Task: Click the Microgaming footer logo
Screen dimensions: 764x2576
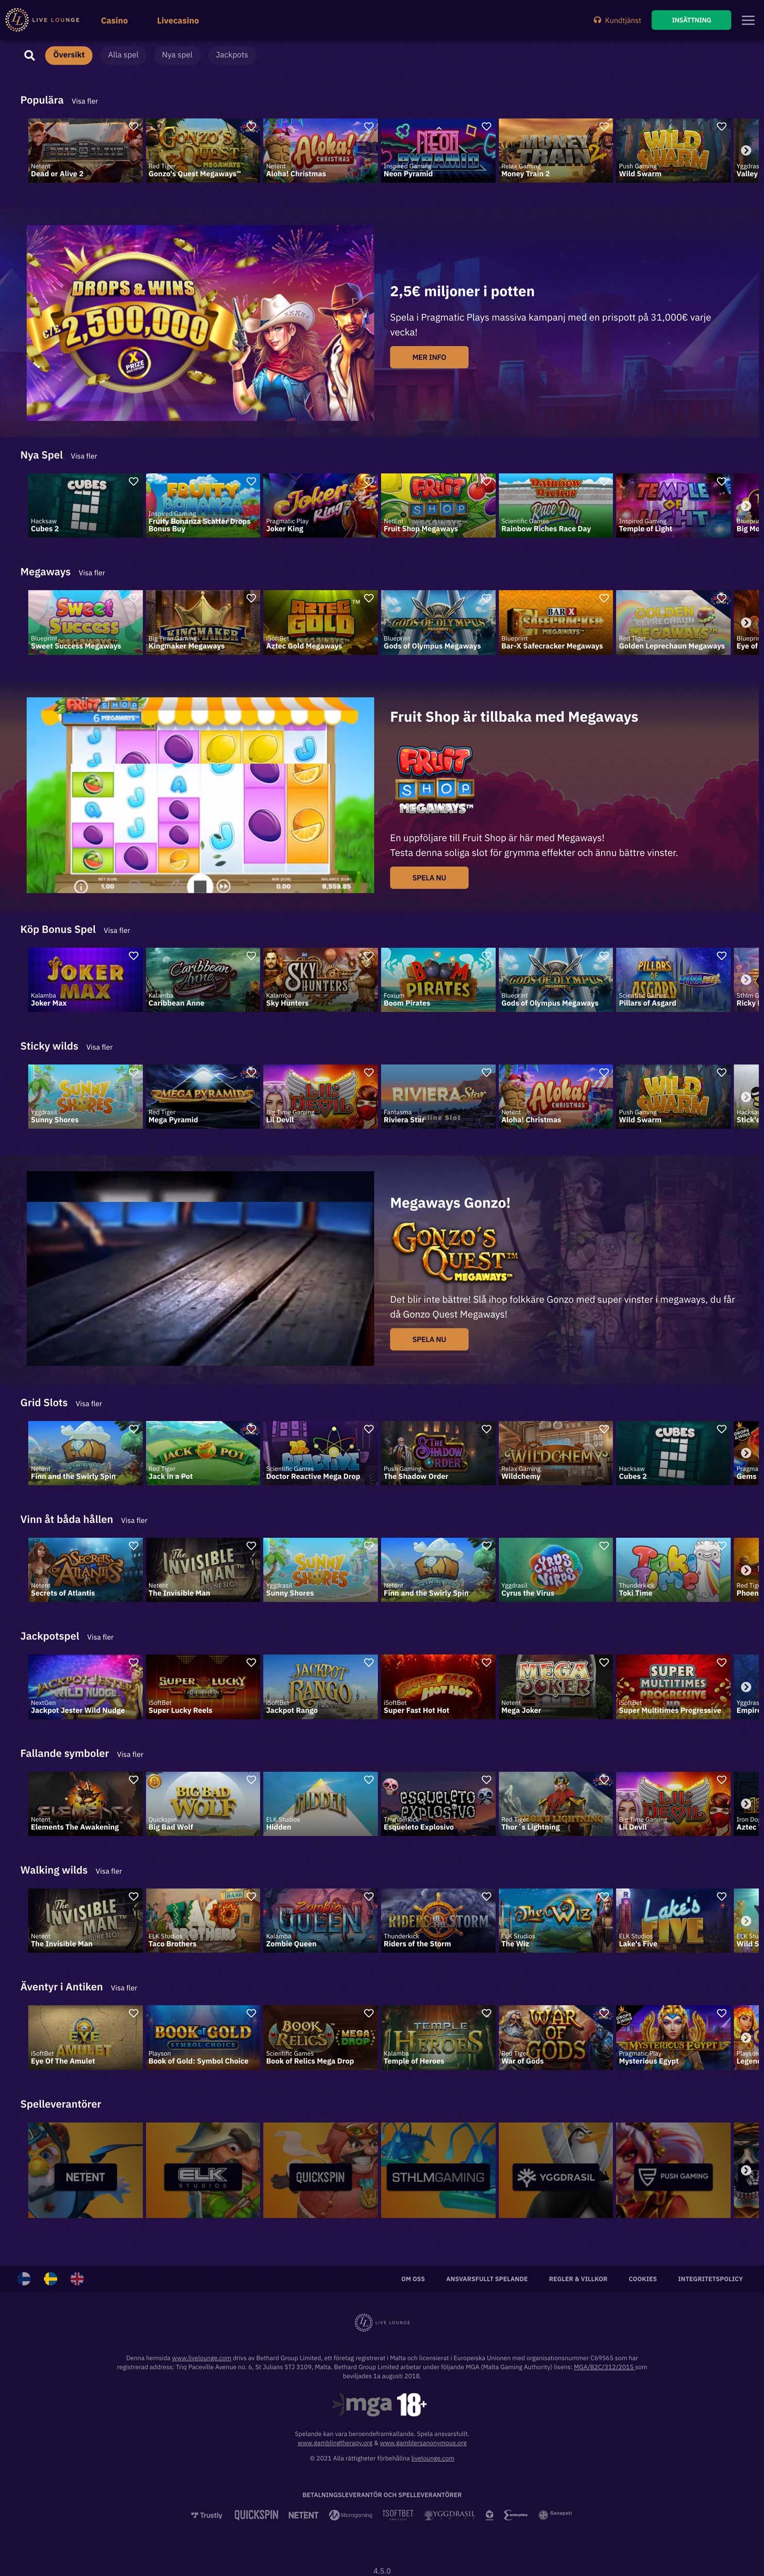Action: [x=351, y=2515]
